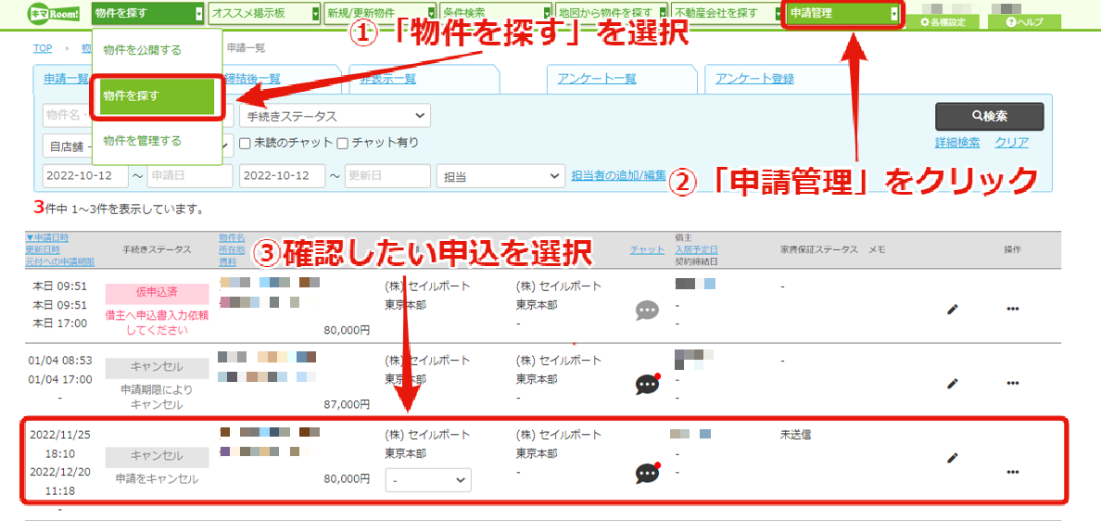This screenshot has height=521, width=1101.
Task: Click 詳細検索 link
Action: (x=957, y=143)
